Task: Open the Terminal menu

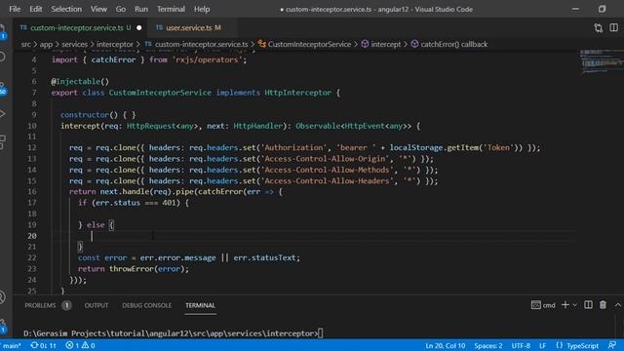Action: (x=171, y=9)
